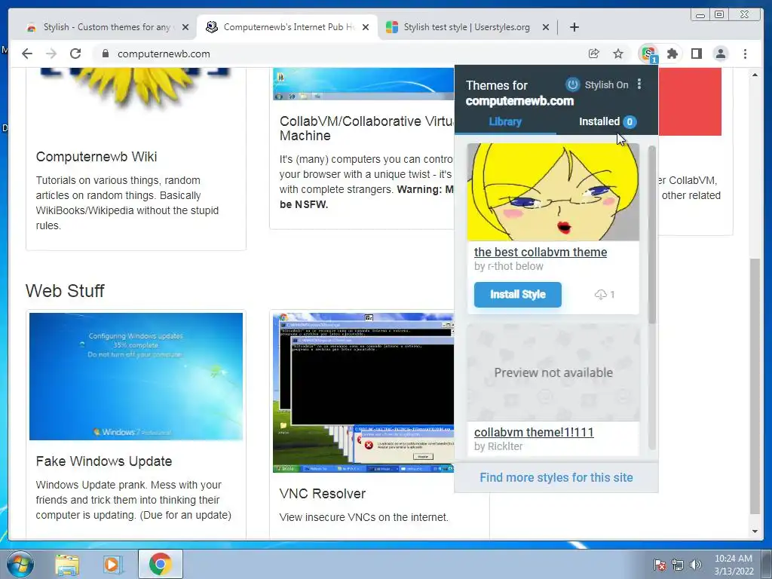Click author text 'by Ricklter'
Screen dimensions: 772x579
click(498, 446)
